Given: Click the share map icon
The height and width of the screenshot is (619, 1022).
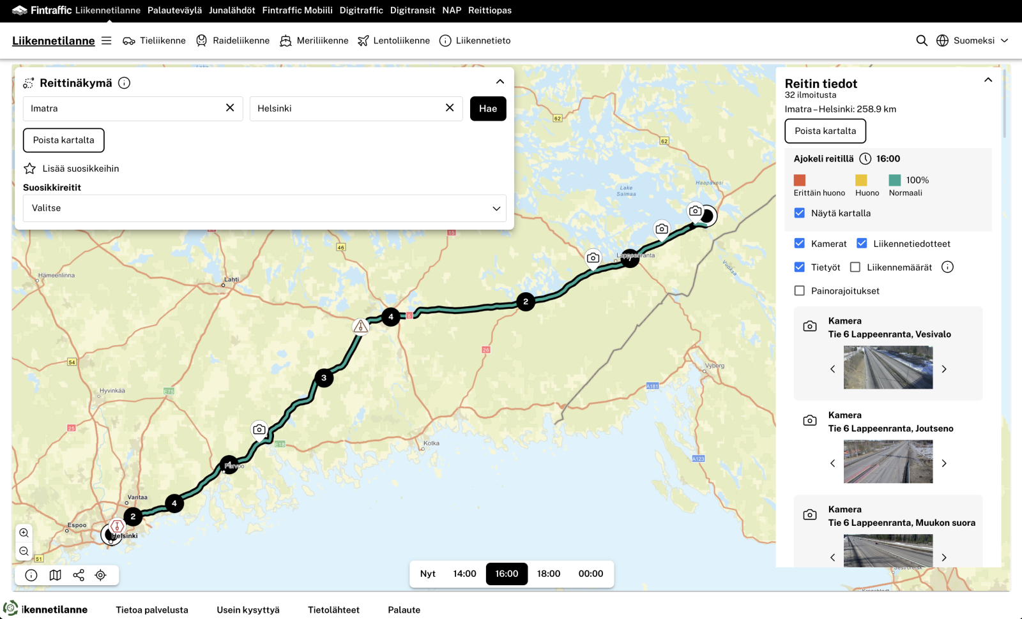Looking at the screenshot, I should tap(79, 575).
